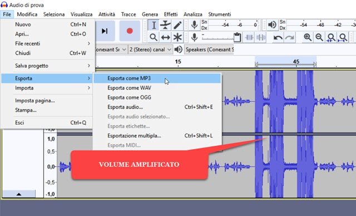Click the Zoom In magnifier
The height and width of the screenshot is (216, 356).
tap(308, 37)
